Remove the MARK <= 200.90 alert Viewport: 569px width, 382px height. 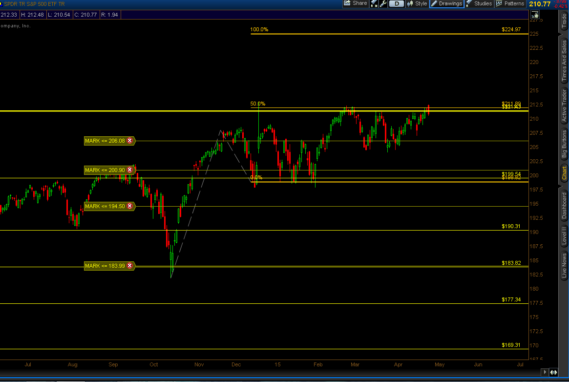coord(129,170)
